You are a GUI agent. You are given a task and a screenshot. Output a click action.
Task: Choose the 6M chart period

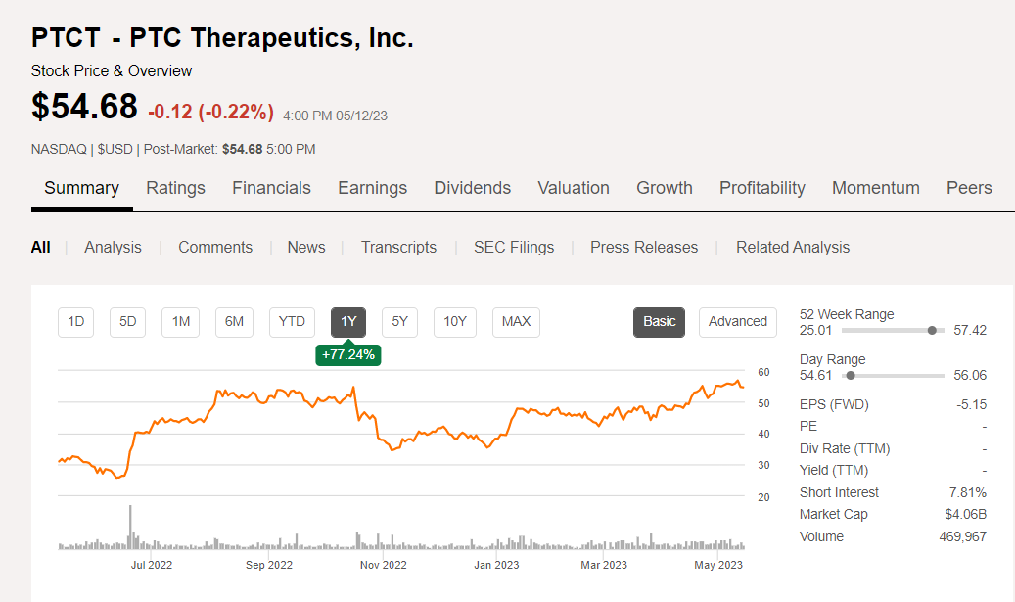tap(234, 322)
